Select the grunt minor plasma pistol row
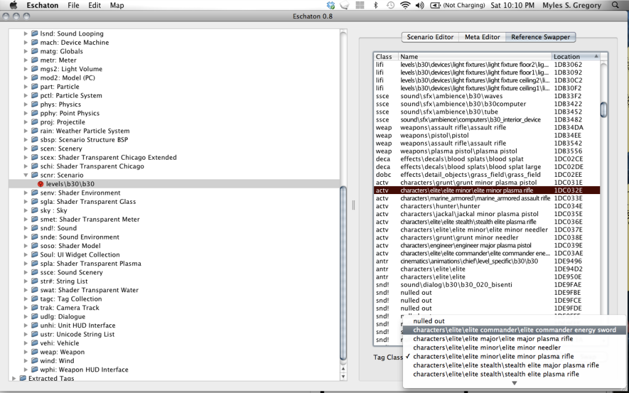 486,182
